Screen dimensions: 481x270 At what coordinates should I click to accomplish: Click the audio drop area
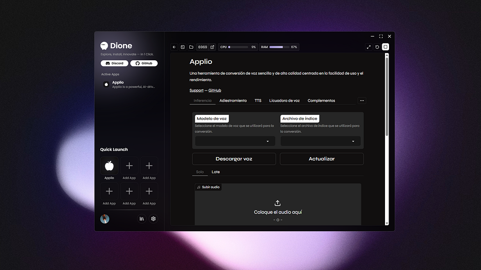[278, 204]
